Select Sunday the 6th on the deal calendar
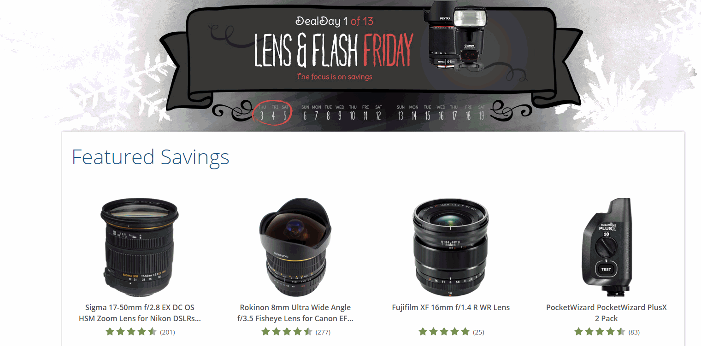Image resolution: width=701 pixels, height=346 pixels. click(305, 113)
